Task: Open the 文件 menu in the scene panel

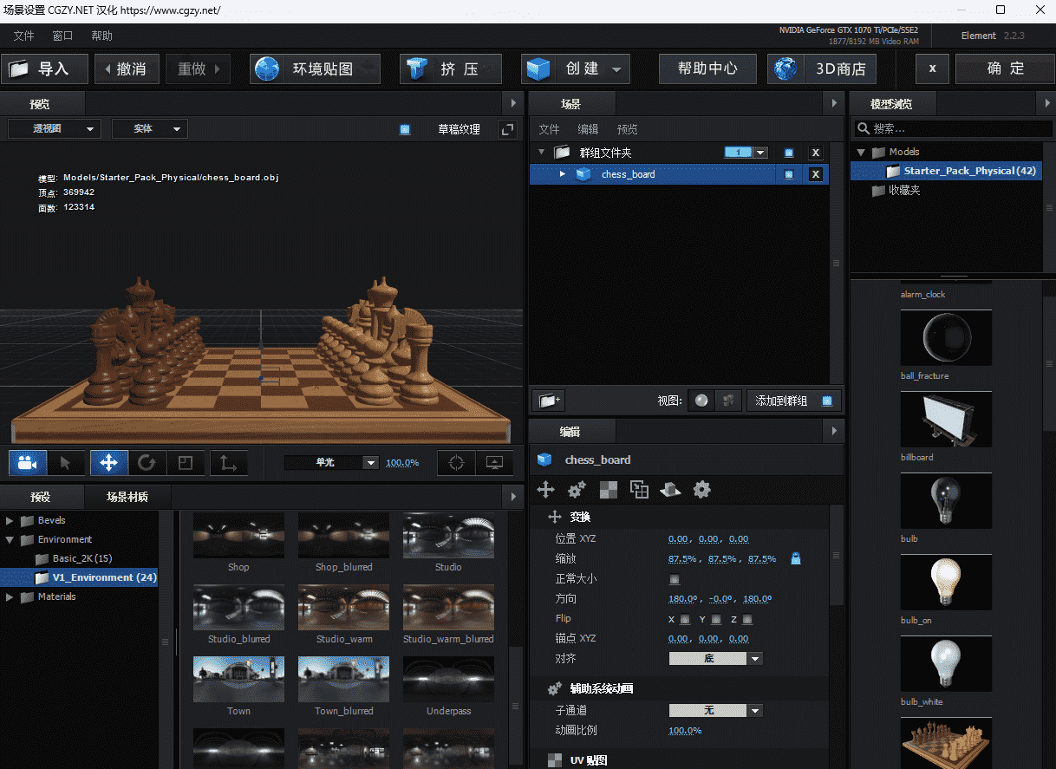Action: point(549,128)
